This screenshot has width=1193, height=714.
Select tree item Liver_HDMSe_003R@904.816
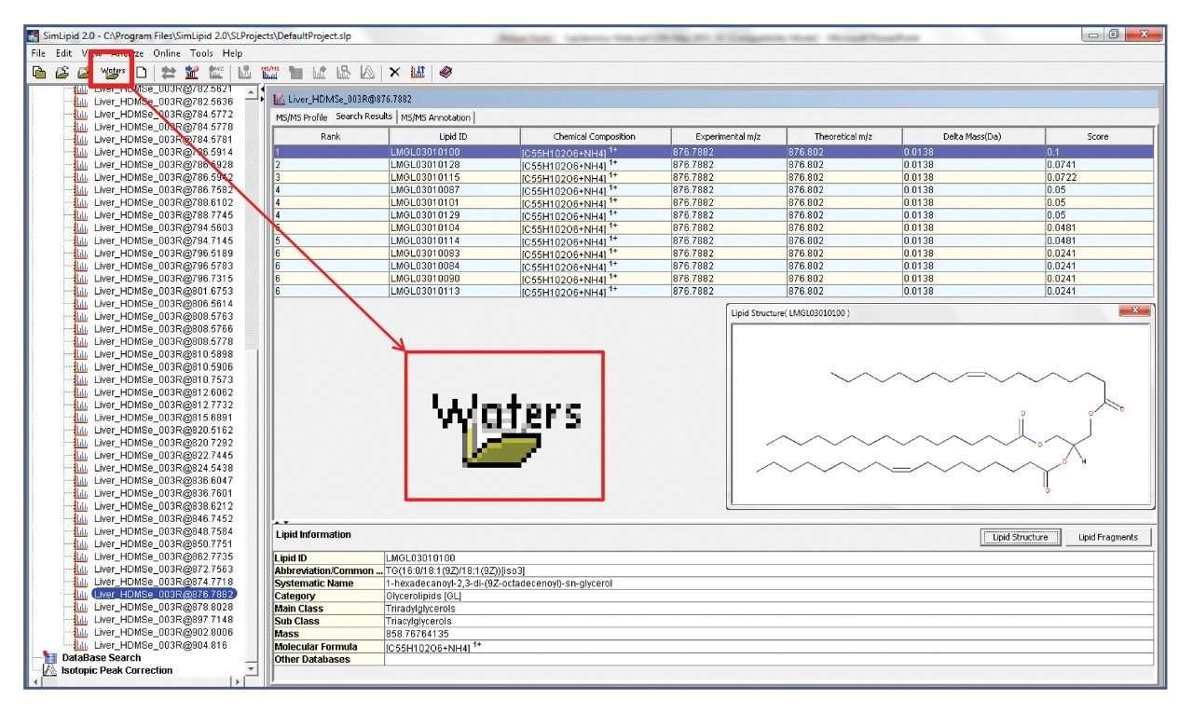coord(160,645)
